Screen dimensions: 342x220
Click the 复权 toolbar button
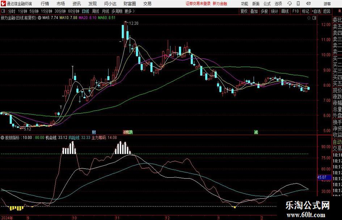244,11
